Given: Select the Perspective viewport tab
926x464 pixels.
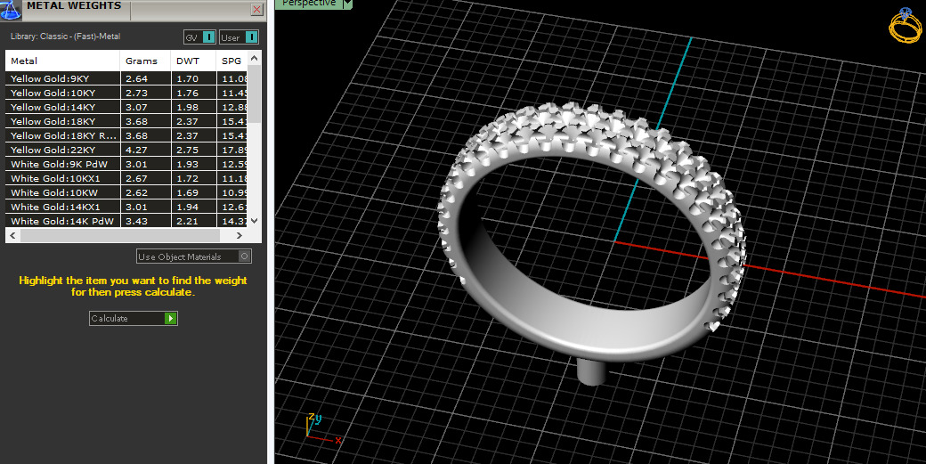Looking at the screenshot, I should pyautogui.click(x=309, y=4).
